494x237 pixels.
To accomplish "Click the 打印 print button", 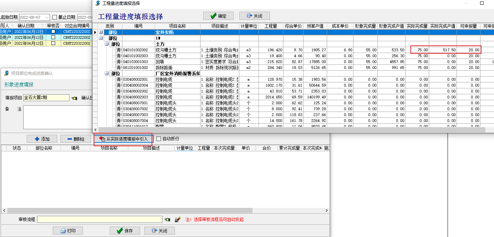I will [68, 231].
